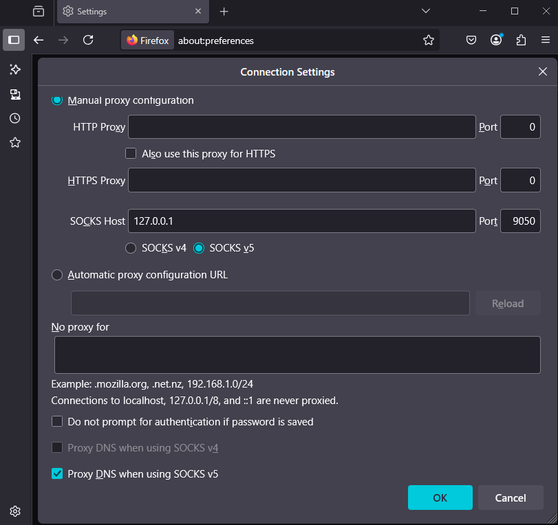Screen dimensions: 558x525
Task: Open the AI chatbot sidebar panel
Action: click(14, 69)
